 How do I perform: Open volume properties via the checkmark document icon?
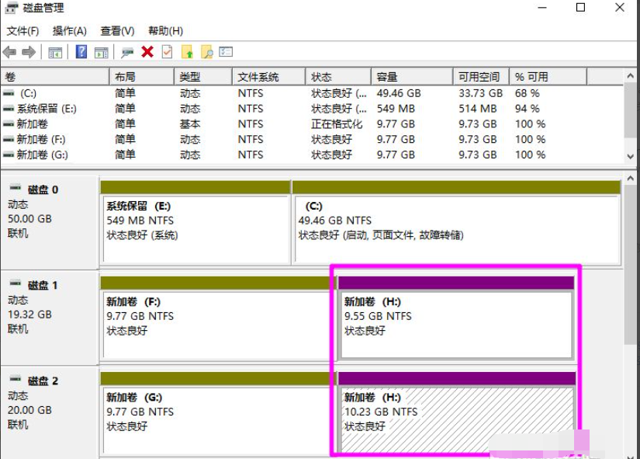point(166,53)
